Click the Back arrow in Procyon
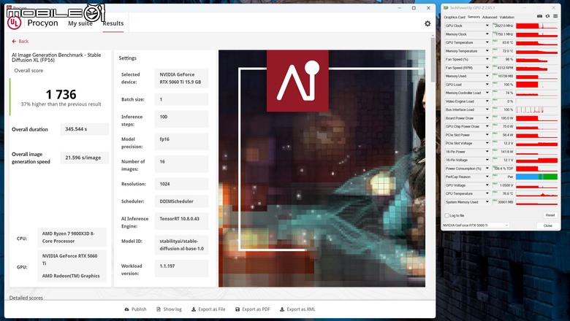The image size is (570, 321). coord(14,42)
